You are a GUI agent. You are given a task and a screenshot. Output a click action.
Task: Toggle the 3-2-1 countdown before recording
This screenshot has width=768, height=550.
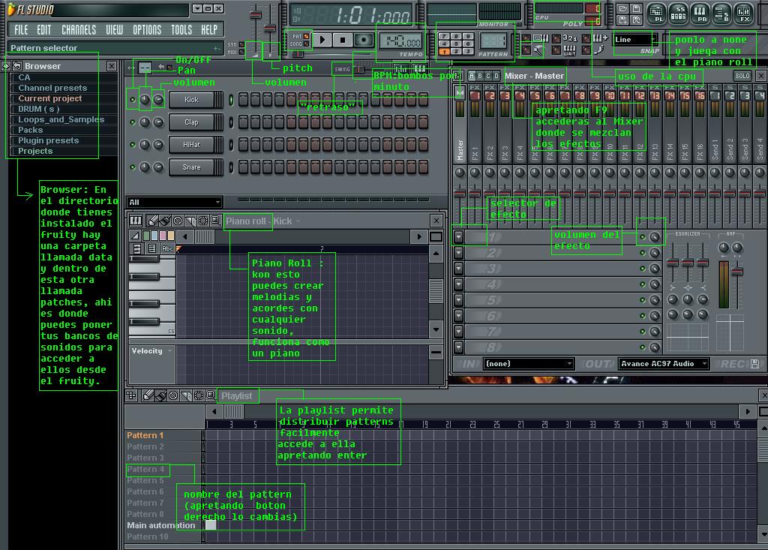(x=556, y=38)
